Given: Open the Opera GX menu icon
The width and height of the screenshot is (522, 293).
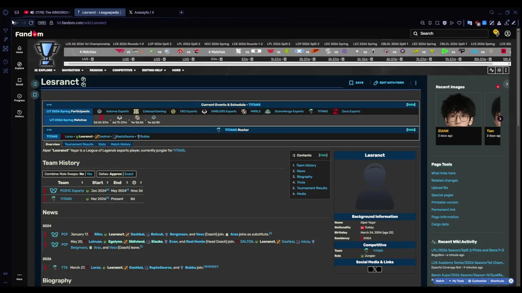Looking at the screenshot, I should pos(5,12).
